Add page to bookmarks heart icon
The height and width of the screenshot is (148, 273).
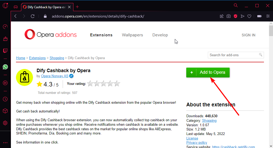(249, 16)
